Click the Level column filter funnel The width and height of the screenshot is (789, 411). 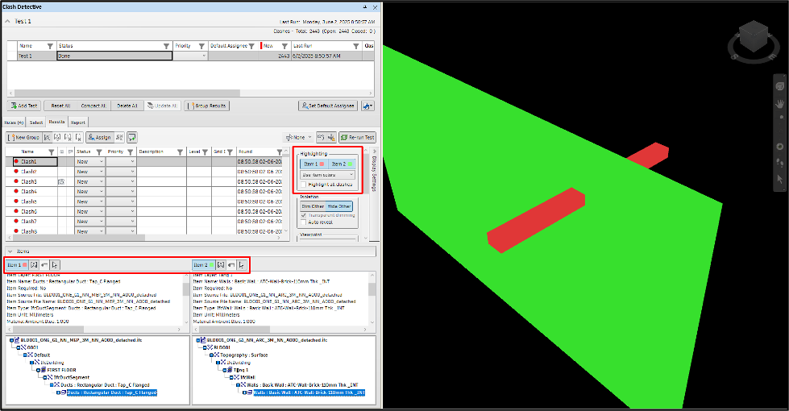pos(205,152)
